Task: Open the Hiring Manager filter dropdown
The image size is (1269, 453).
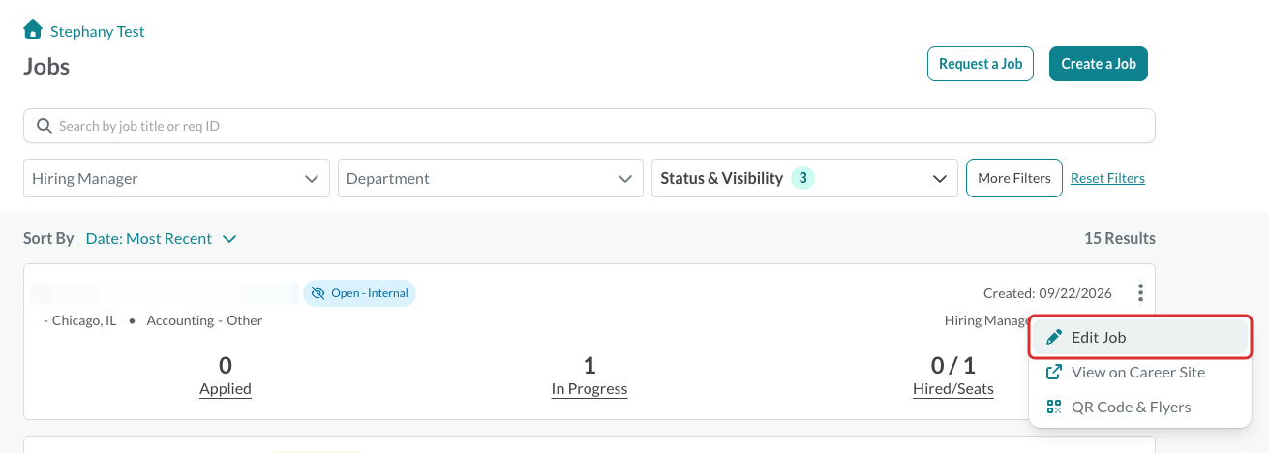Action: pos(176,178)
